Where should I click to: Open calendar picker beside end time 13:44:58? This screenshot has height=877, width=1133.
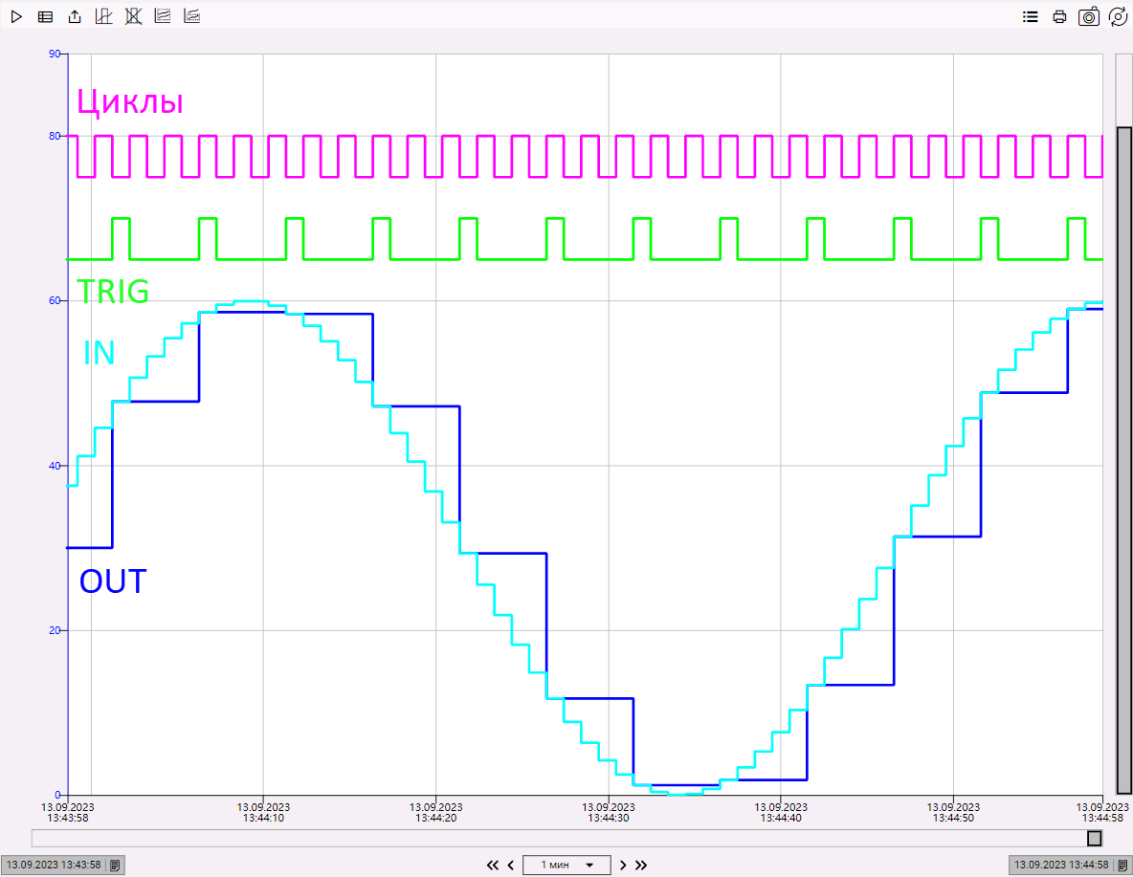(x=1123, y=865)
